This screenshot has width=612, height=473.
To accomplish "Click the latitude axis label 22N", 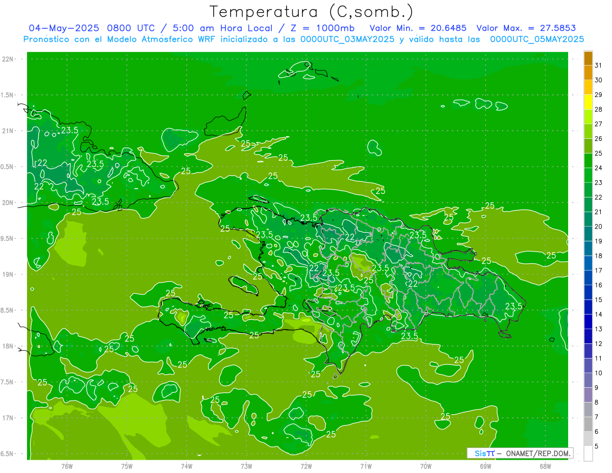I will tap(8, 59).
